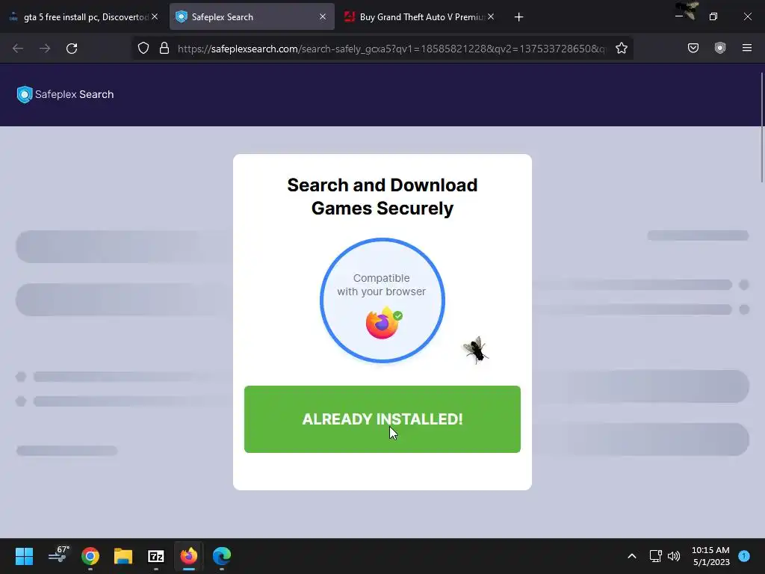This screenshot has width=765, height=574.
Task: Open Save to Pocket button
Action: tap(693, 49)
